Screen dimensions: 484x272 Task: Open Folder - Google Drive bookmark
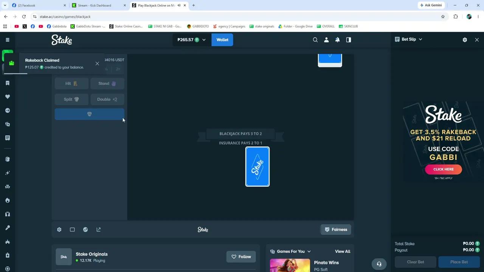tap(295, 26)
